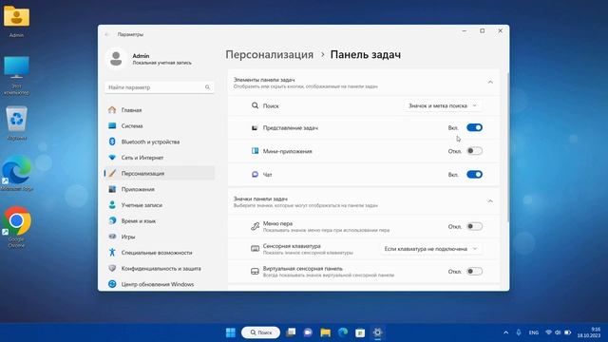Click the microphone tray icon
This screenshot has width=608, height=342.
[x=519, y=332]
